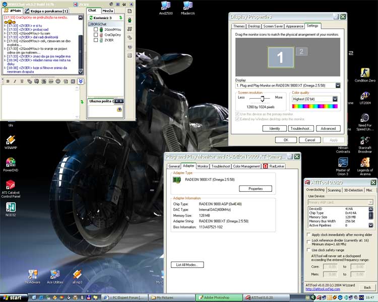Check the box next to user 2Good4You
The width and height of the screenshot is (378, 302).
(x=96, y=30)
